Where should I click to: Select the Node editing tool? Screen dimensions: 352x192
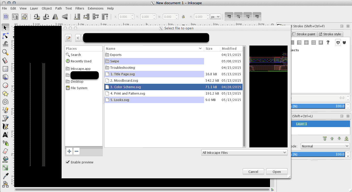pos(5,36)
